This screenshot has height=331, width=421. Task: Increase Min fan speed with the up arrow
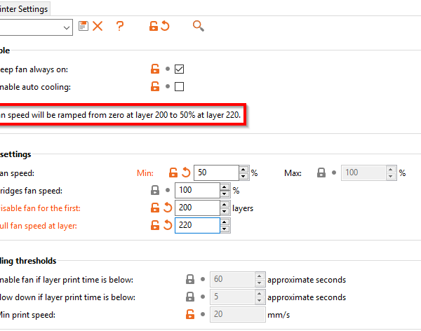[x=243, y=169]
